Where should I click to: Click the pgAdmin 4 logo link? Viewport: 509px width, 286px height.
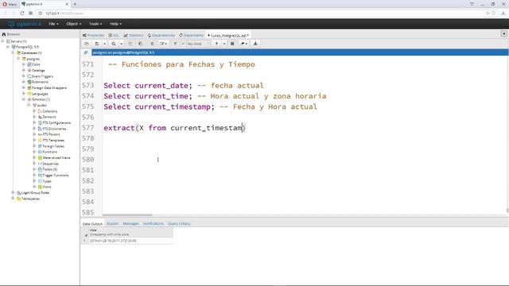25,24
